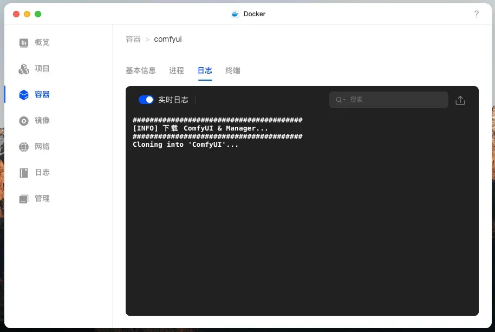Click the 容器 container box icon
Viewport: 495px width, 332px height.
pyautogui.click(x=24, y=95)
